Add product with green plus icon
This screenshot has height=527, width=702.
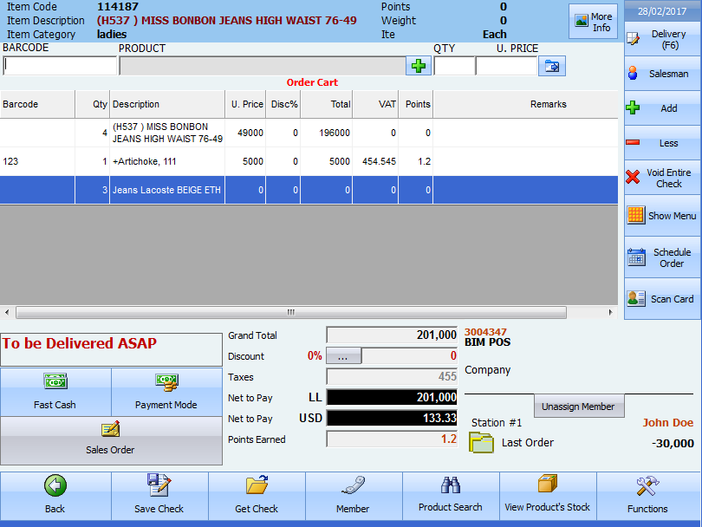pos(418,66)
